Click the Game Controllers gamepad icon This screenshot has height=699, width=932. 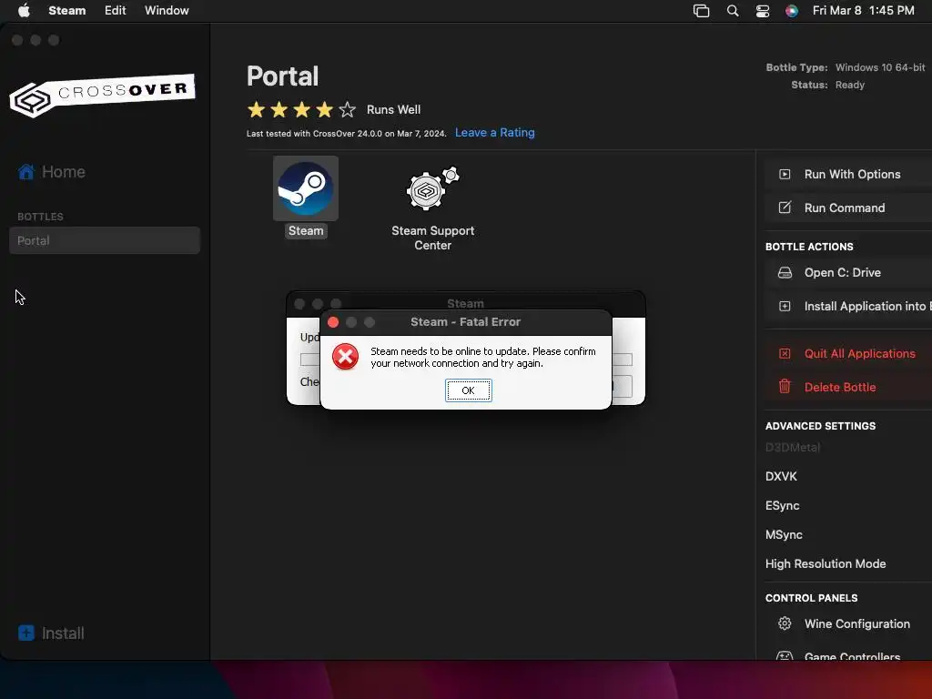pos(785,655)
